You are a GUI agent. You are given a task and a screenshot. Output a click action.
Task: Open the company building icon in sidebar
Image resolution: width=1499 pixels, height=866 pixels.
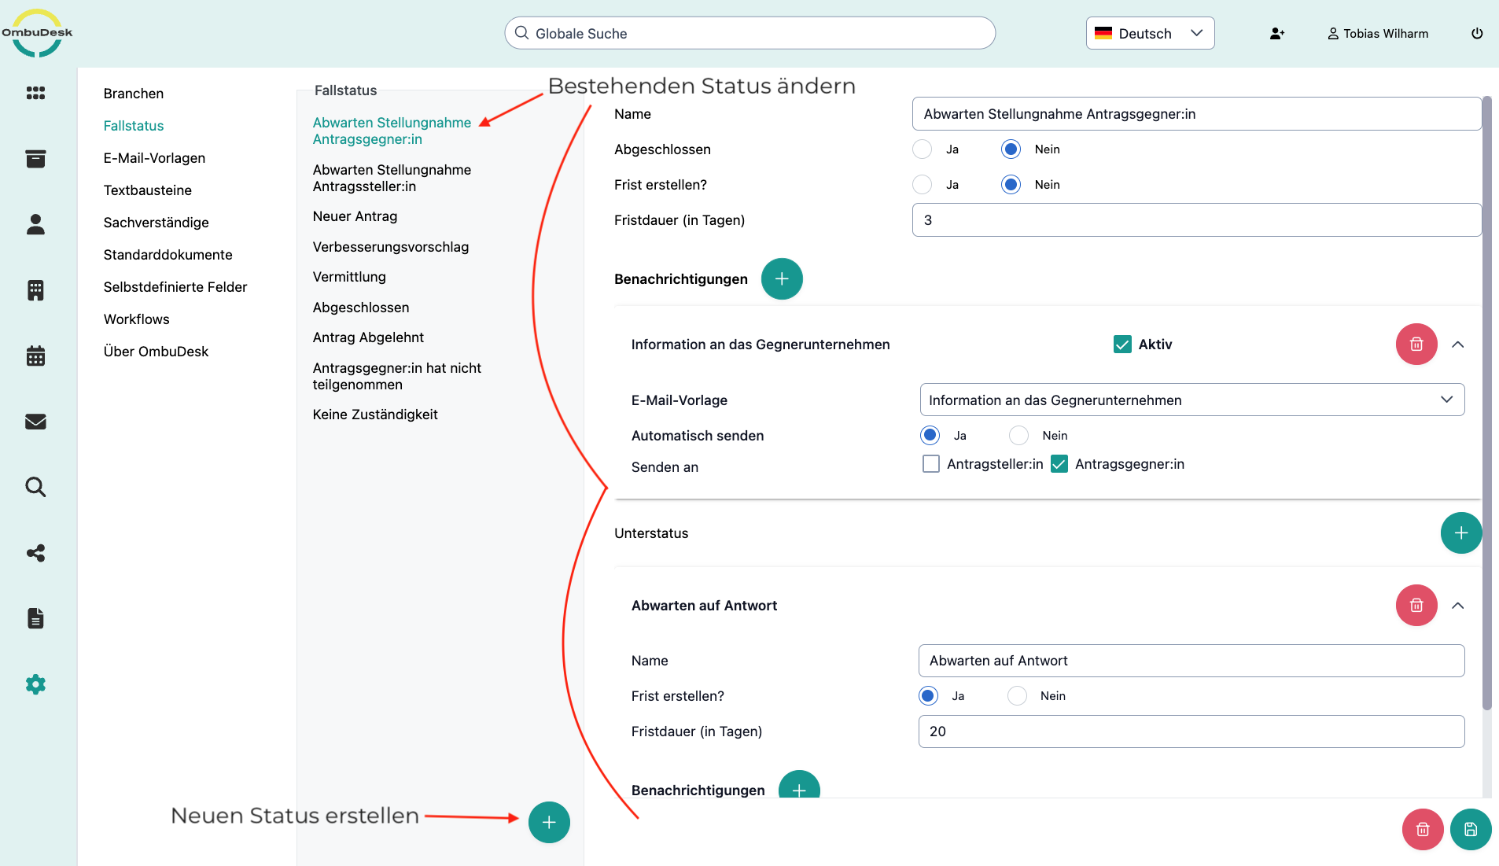pos(35,290)
